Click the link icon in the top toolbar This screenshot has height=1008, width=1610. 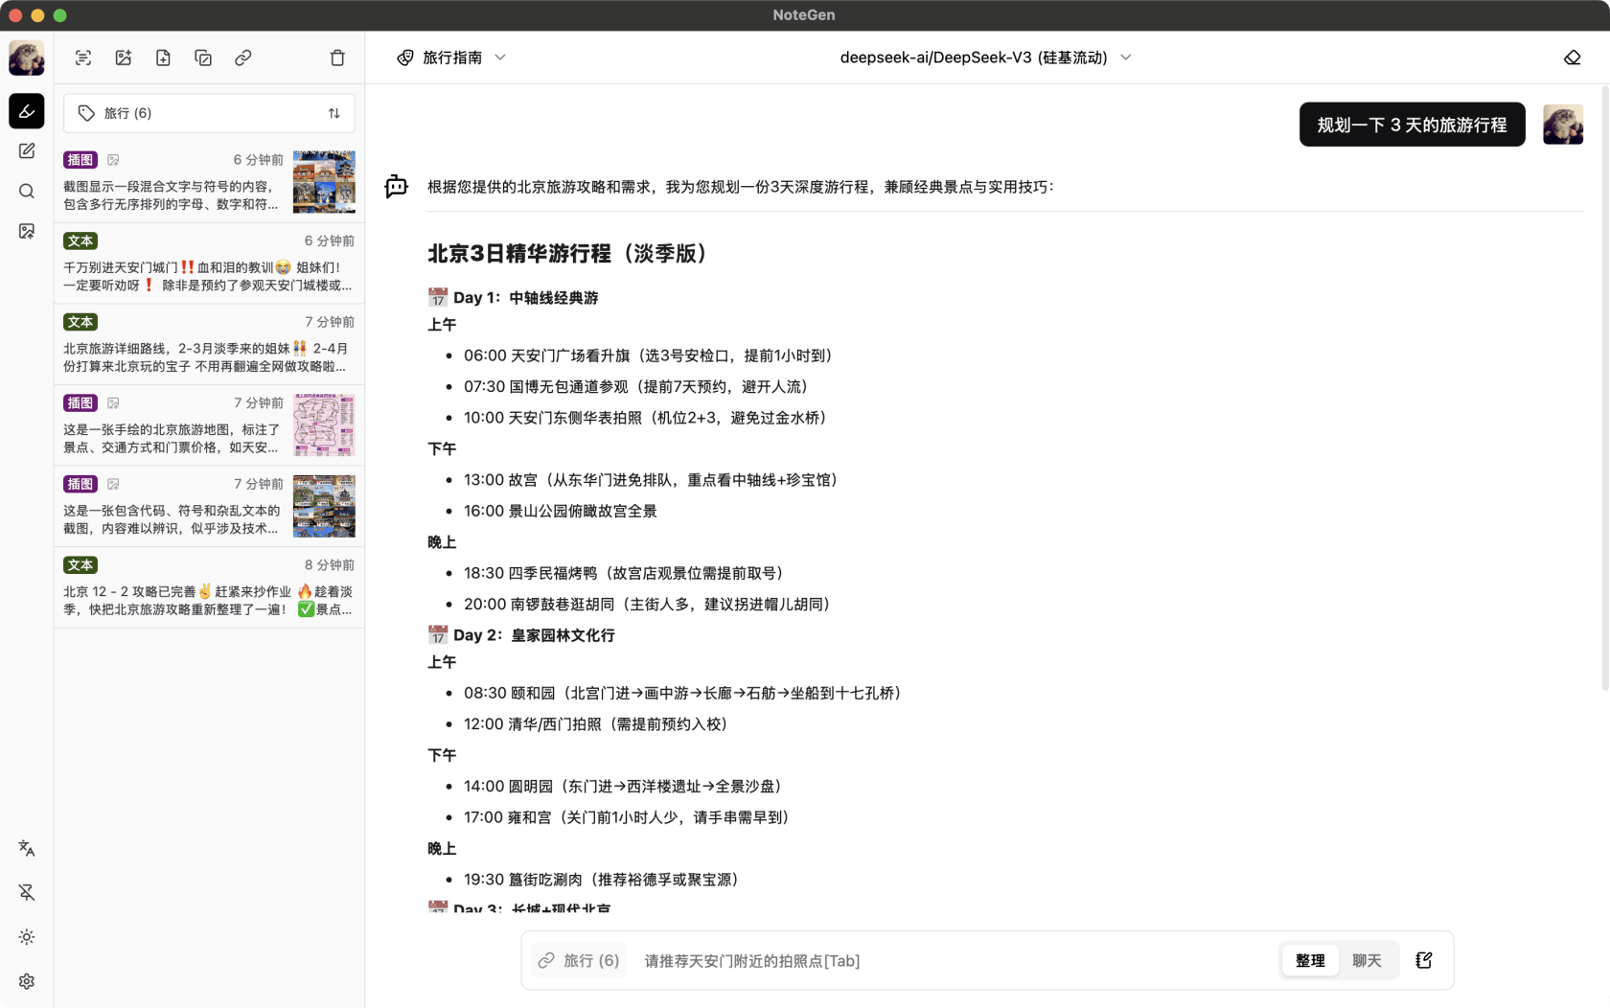click(242, 57)
